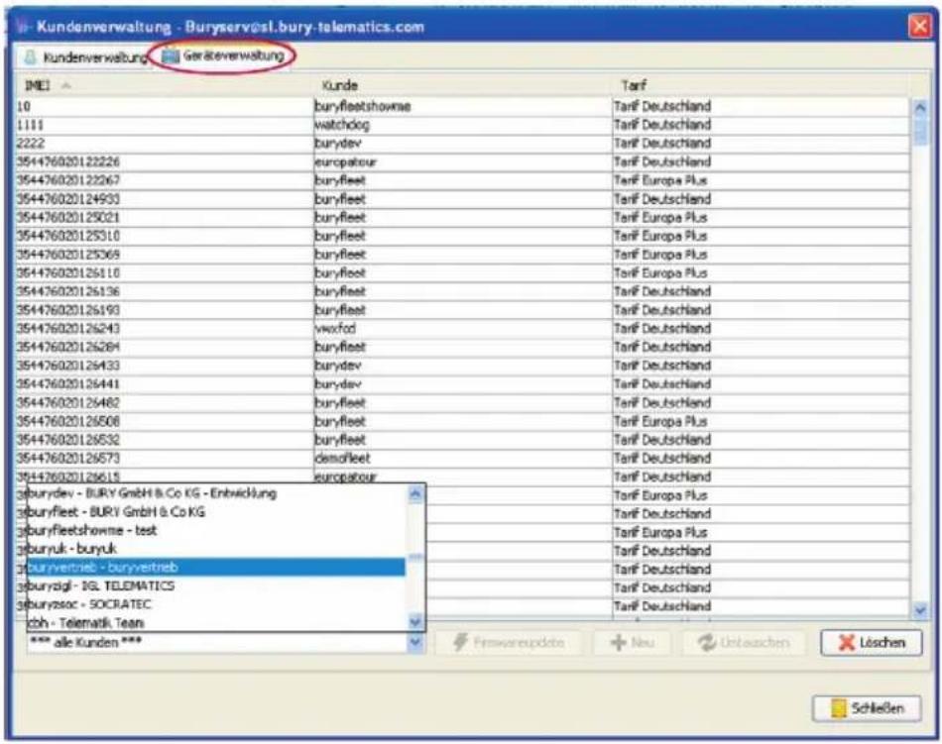Select IMEI 354476020126532 cell
The width and height of the screenshot is (942, 744).
[x=165, y=440]
